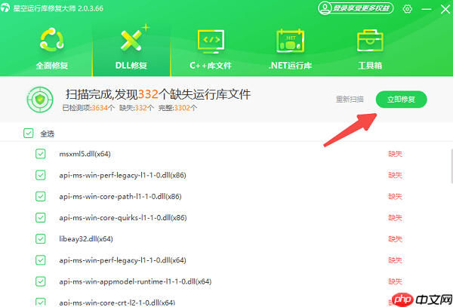Click the green shield scan status icon
Screen dimensions: 453x307
[40, 100]
